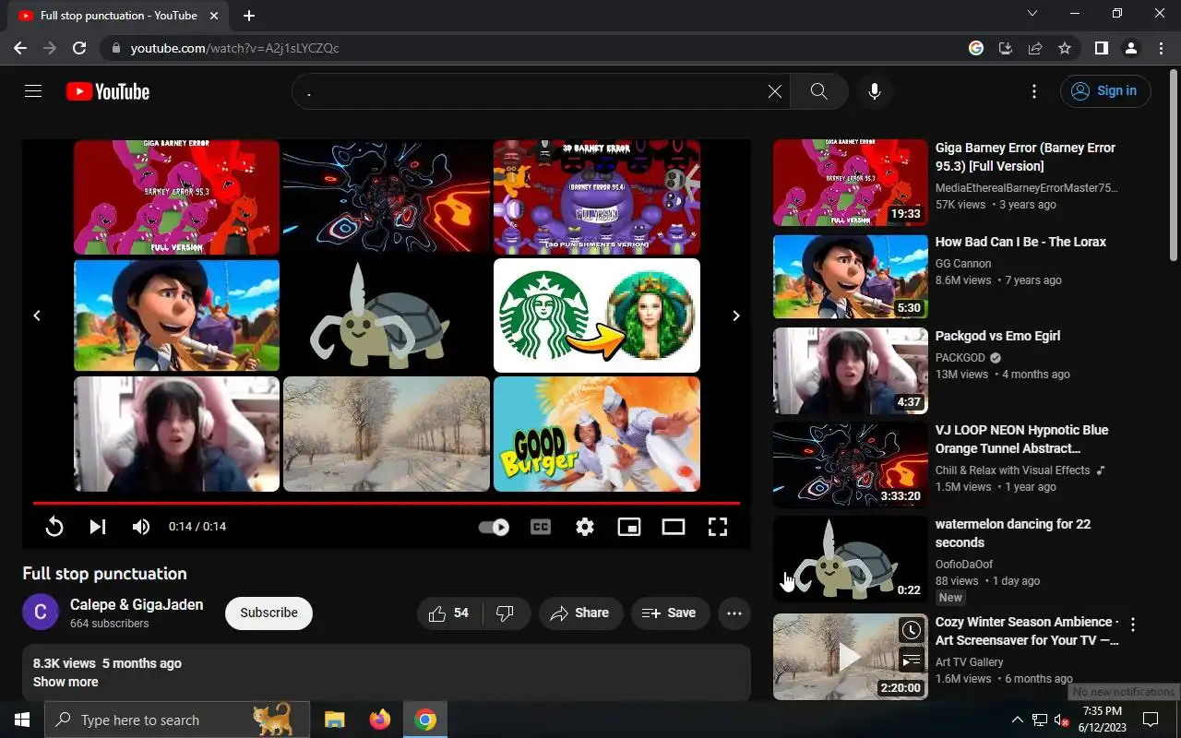Show previous endscreen suggestions arrow
This screenshot has height=738, width=1181.
[37, 315]
